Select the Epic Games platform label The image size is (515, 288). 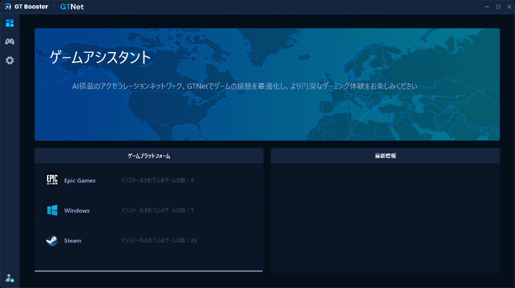80,181
